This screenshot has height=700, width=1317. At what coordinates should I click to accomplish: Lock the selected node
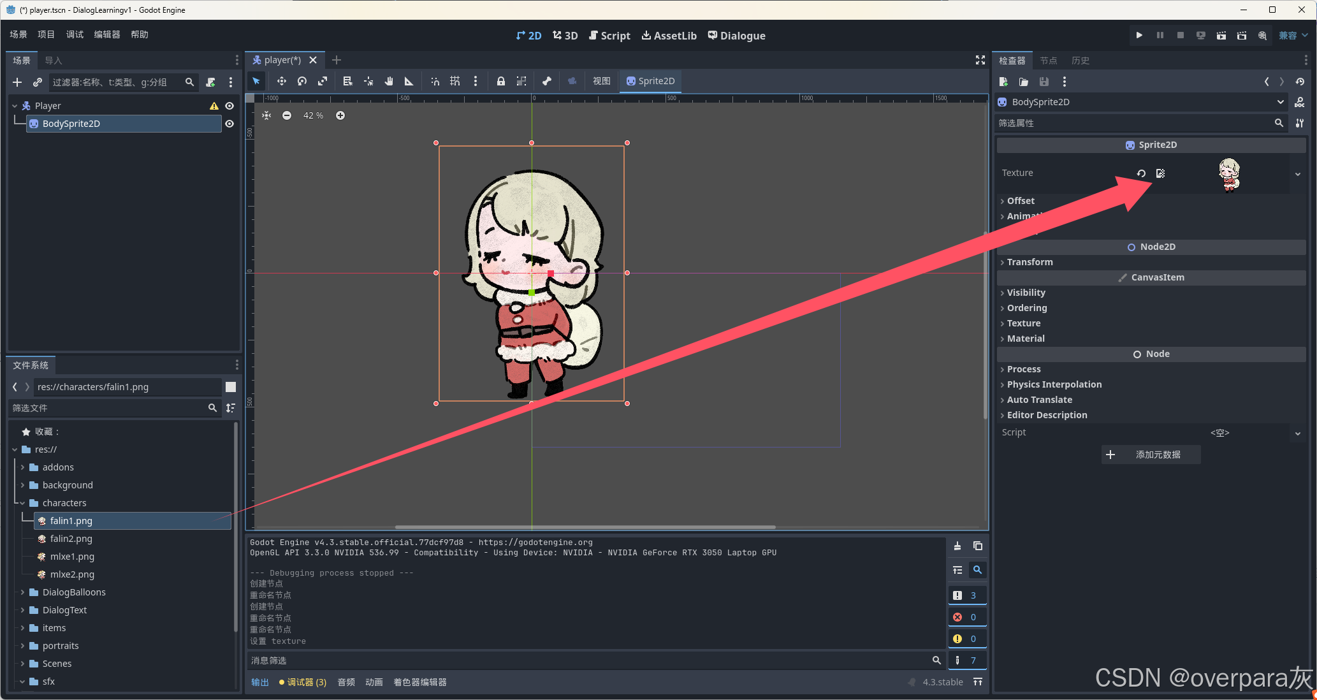(501, 81)
